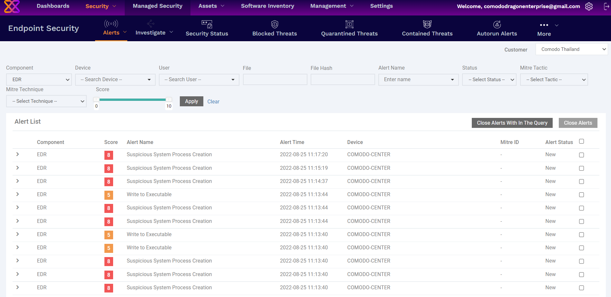Open Autorun Alerts view

point(497,28)
